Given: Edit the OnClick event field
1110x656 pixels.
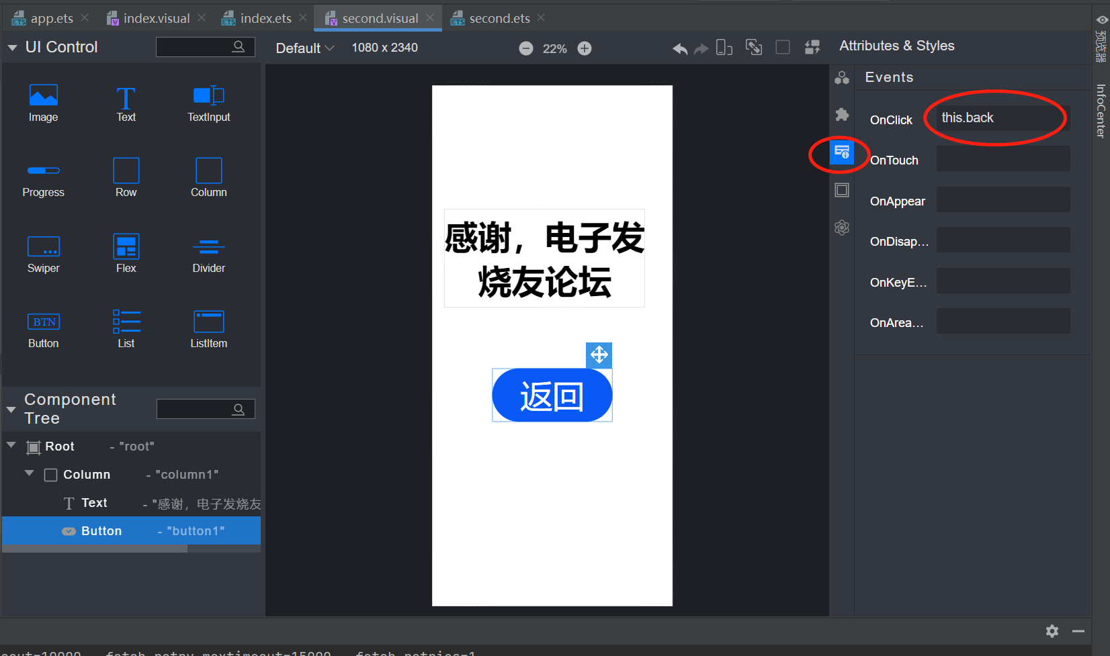Looking at the screenshot, I should click(x=1003, y=118).
